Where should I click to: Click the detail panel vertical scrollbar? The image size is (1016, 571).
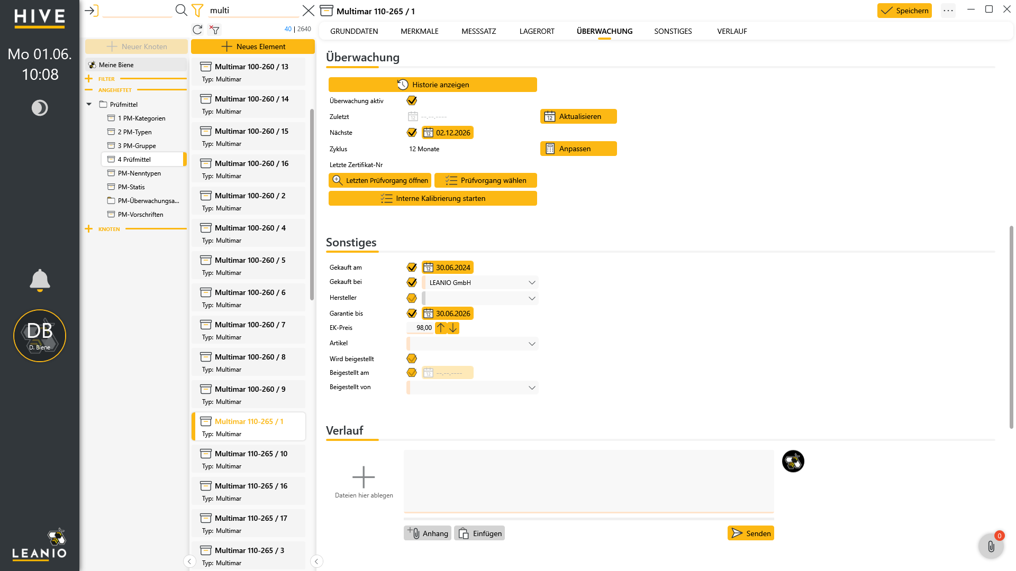coord(1011,327)
